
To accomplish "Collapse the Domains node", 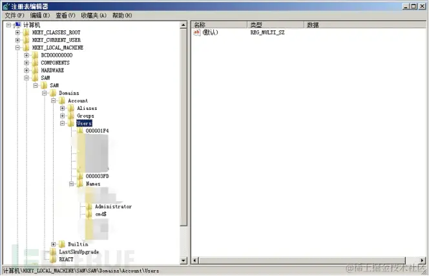I will (45, 93).
